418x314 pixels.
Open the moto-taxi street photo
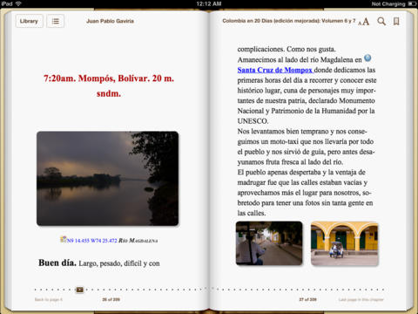coord(269,243)
